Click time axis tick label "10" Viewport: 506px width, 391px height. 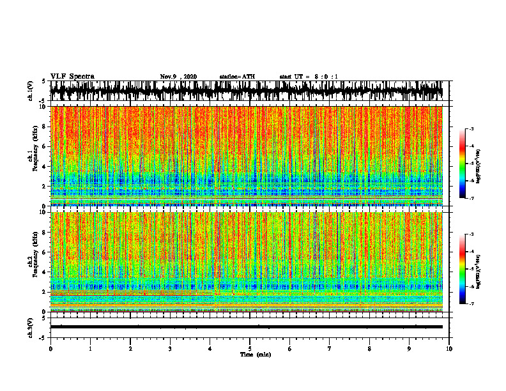click(449, 349)
